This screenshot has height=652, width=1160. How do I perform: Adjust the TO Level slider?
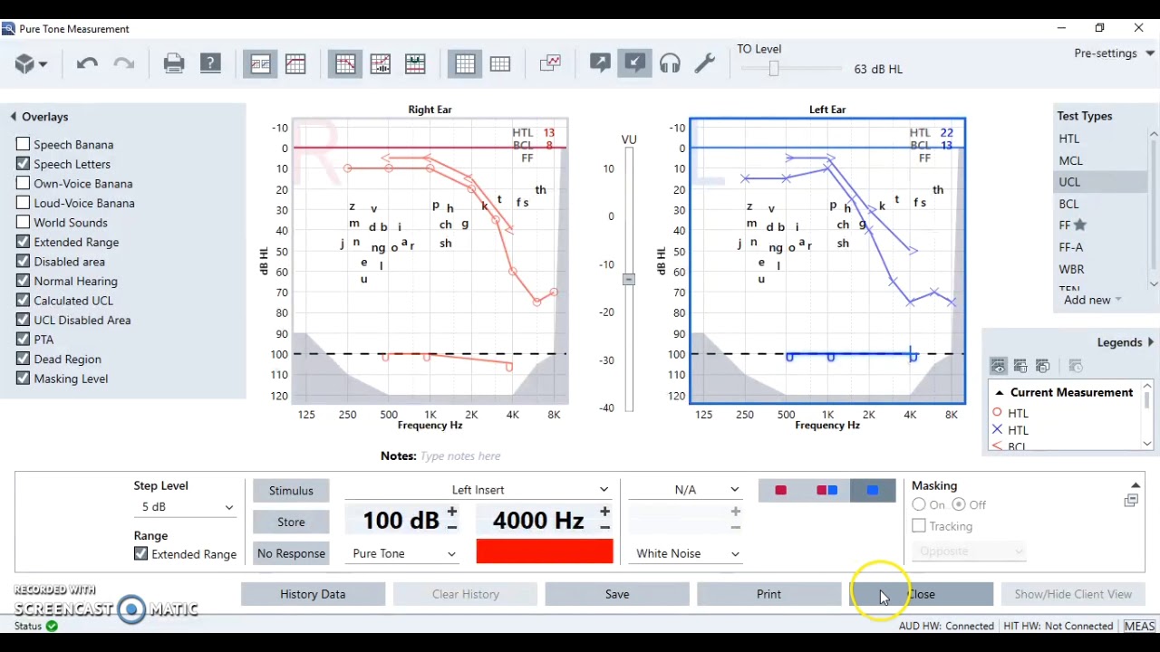click(774, 69)
